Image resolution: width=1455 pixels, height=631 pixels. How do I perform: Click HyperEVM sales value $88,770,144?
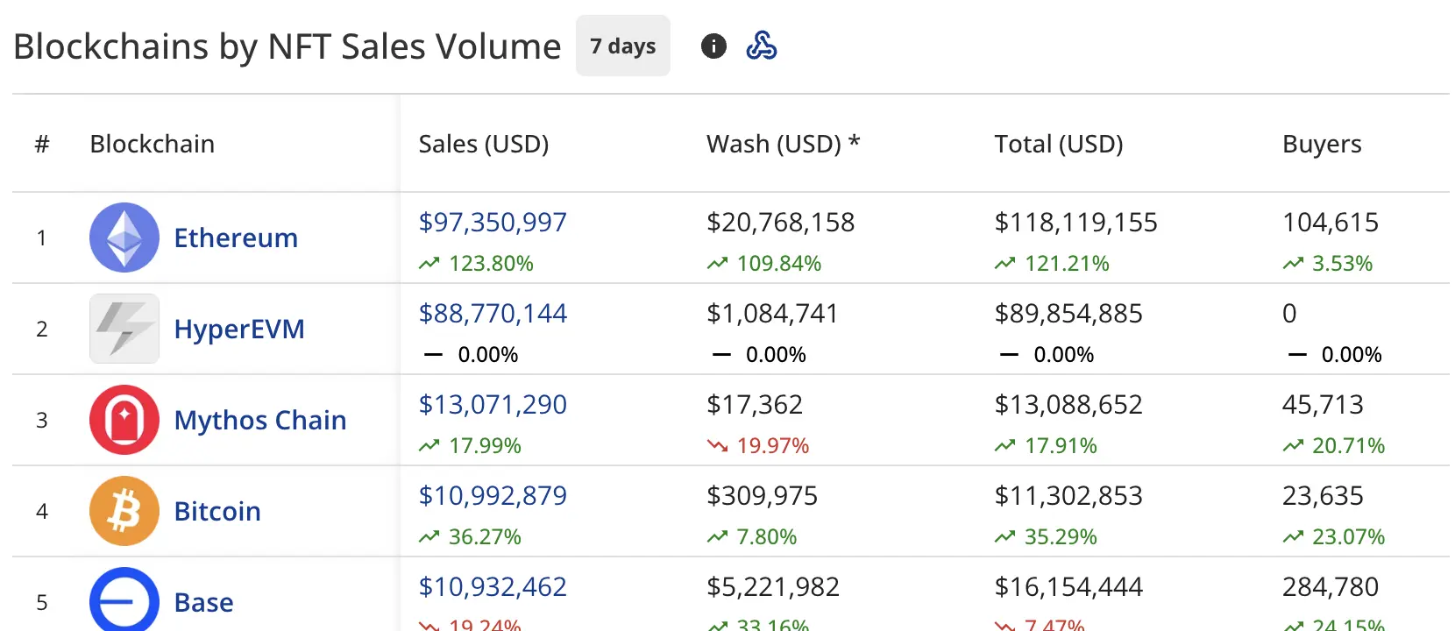(493, 313)
